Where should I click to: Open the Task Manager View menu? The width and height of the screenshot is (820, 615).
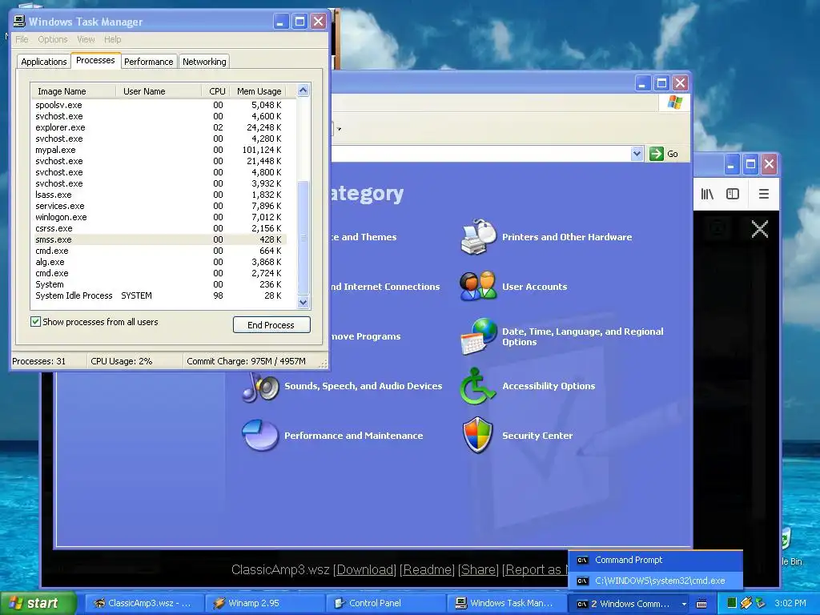pyautogui.click(x=86, y=39)
